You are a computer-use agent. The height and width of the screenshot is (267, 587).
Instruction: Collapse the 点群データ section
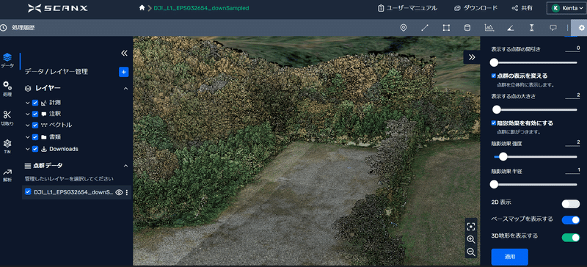tap(125, 166)
